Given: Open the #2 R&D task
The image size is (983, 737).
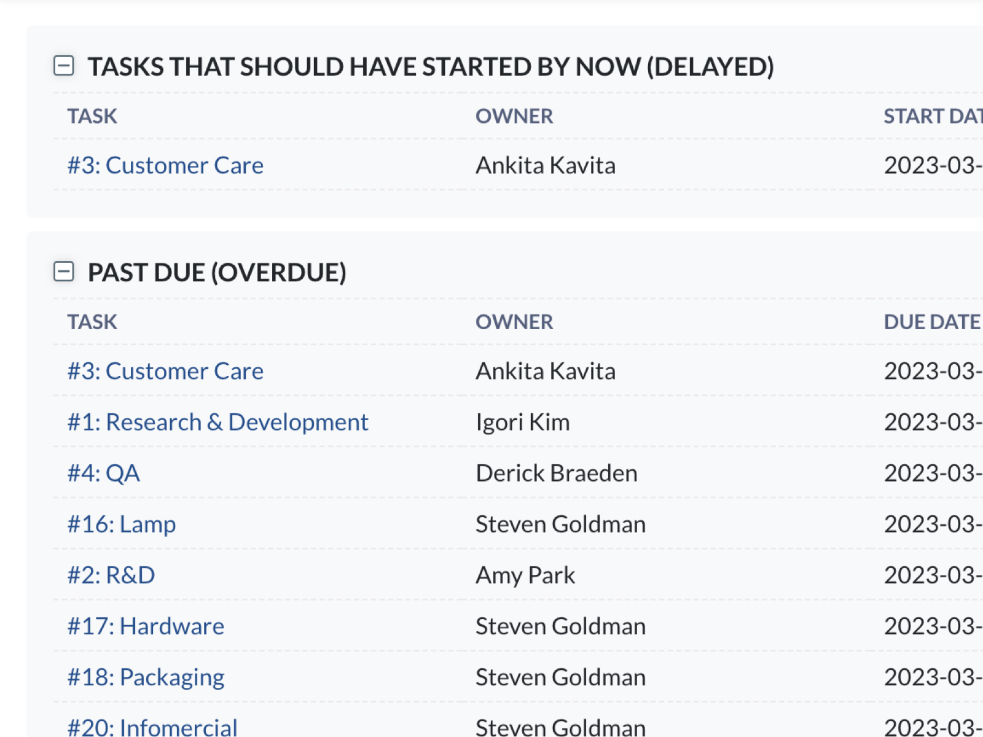Looking at the screenshot, I should [111, 575].
